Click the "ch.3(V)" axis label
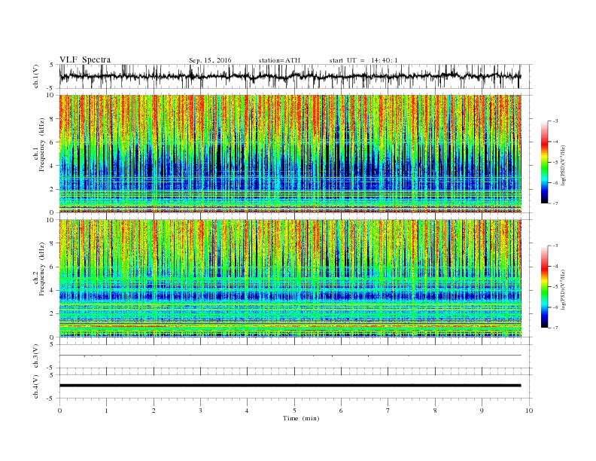The width and height of the screenshot is (596, 461). tap(35, 356)
